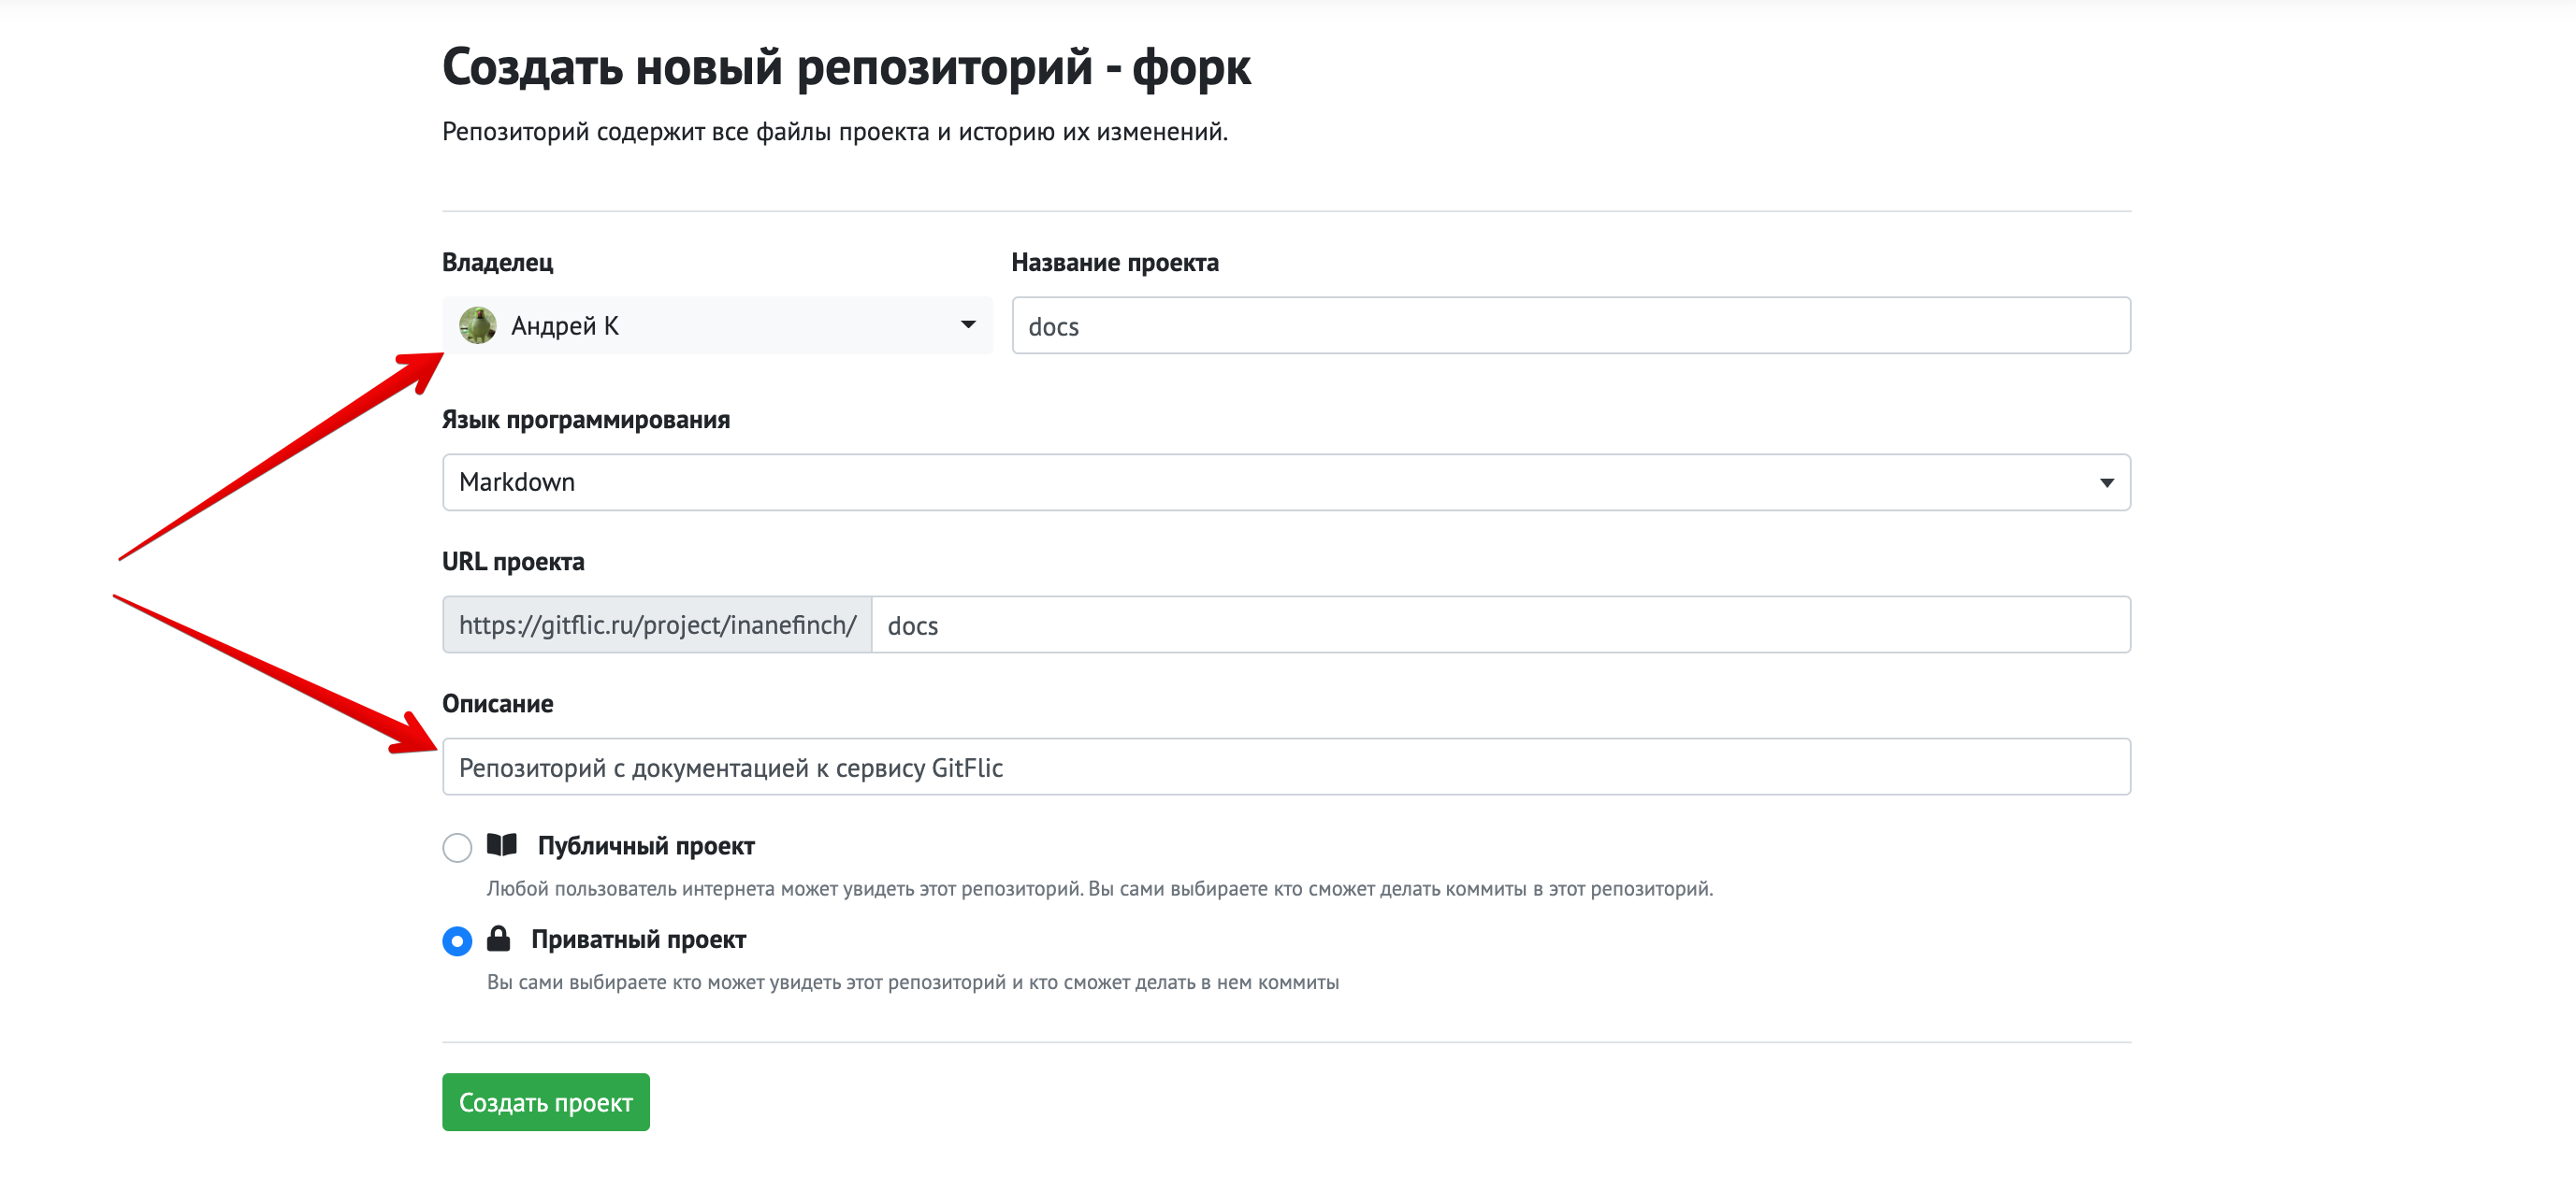Click the Репозиторий содержит все файлы subtitle
2576x1191 pixels.
point(835,132)
